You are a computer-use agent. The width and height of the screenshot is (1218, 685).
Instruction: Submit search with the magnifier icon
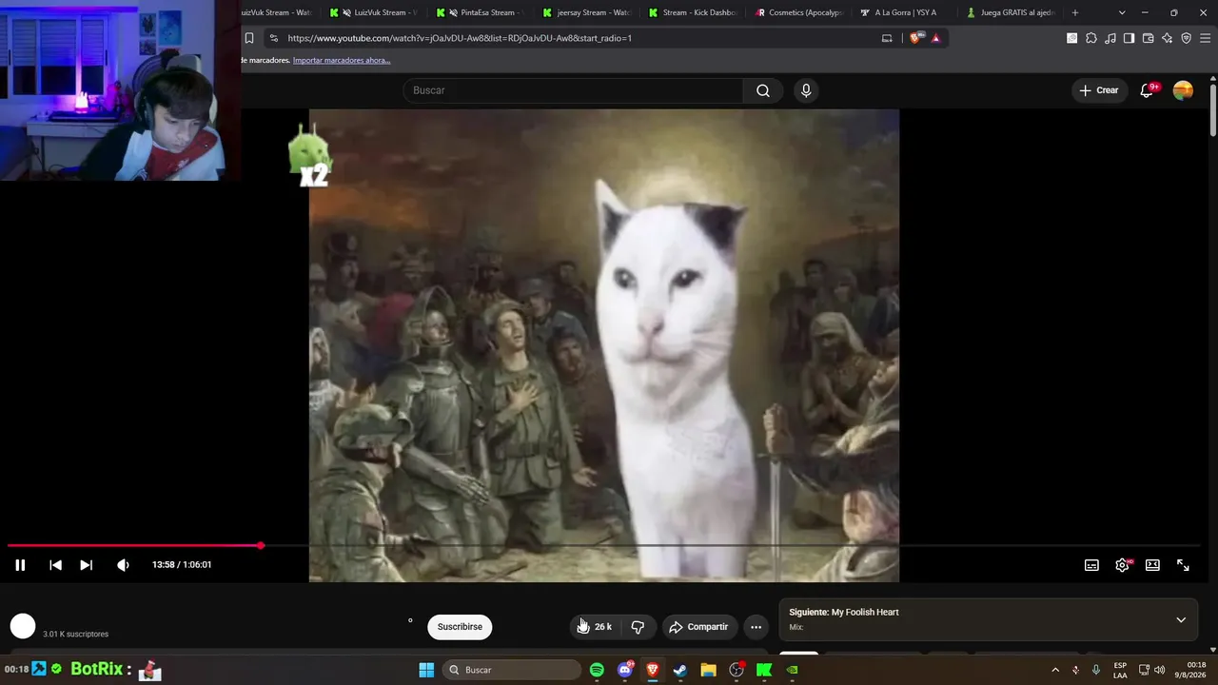pos(763,90)
